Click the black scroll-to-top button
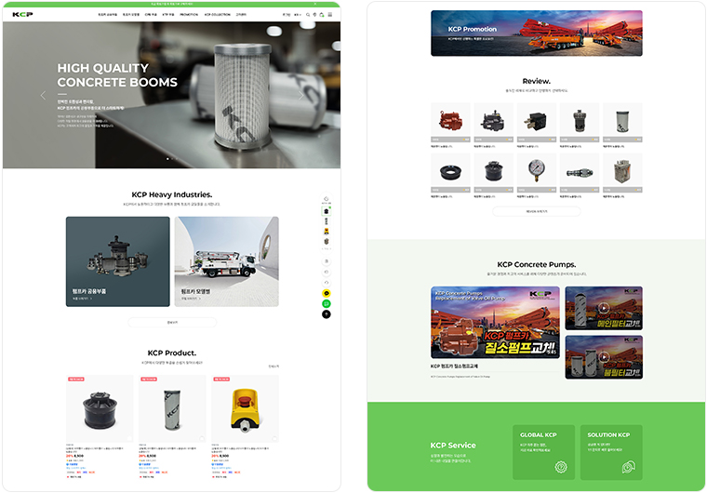The image size is (707, 493). [x=327, y=313]
